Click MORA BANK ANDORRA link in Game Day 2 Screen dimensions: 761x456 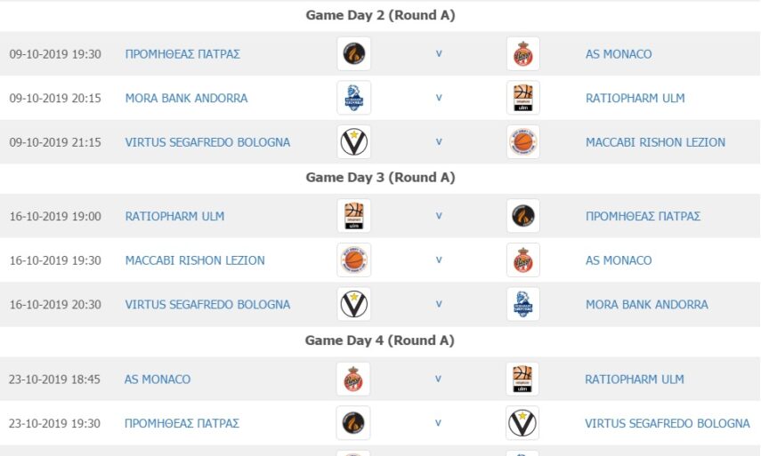click(x=186, y=98)
